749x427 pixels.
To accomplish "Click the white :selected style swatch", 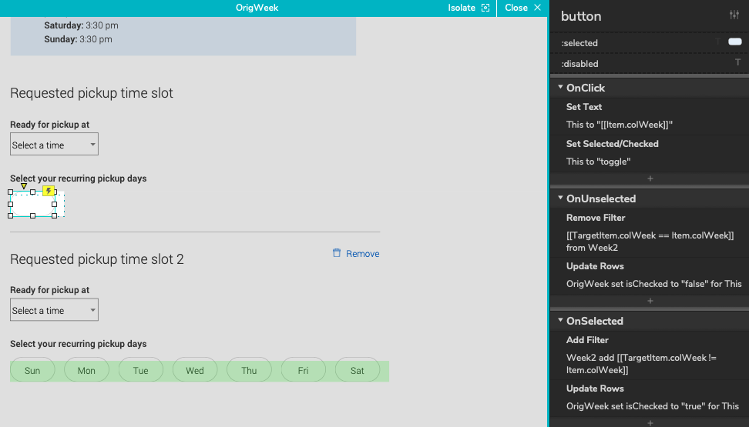I will 734,42.
